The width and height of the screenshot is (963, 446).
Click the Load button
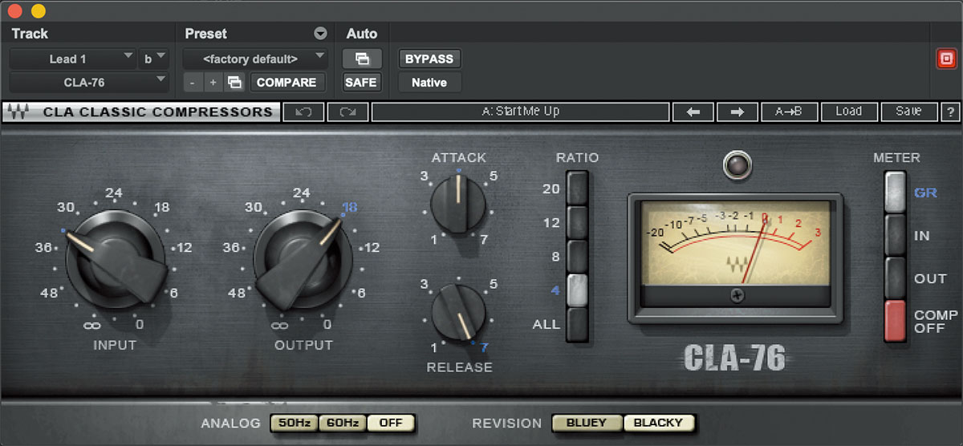(x=848, y=111)
